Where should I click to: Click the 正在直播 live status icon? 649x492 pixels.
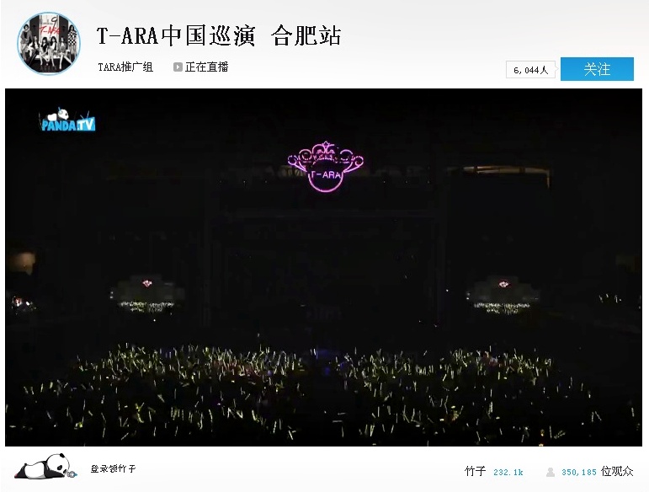click(178, 67)
